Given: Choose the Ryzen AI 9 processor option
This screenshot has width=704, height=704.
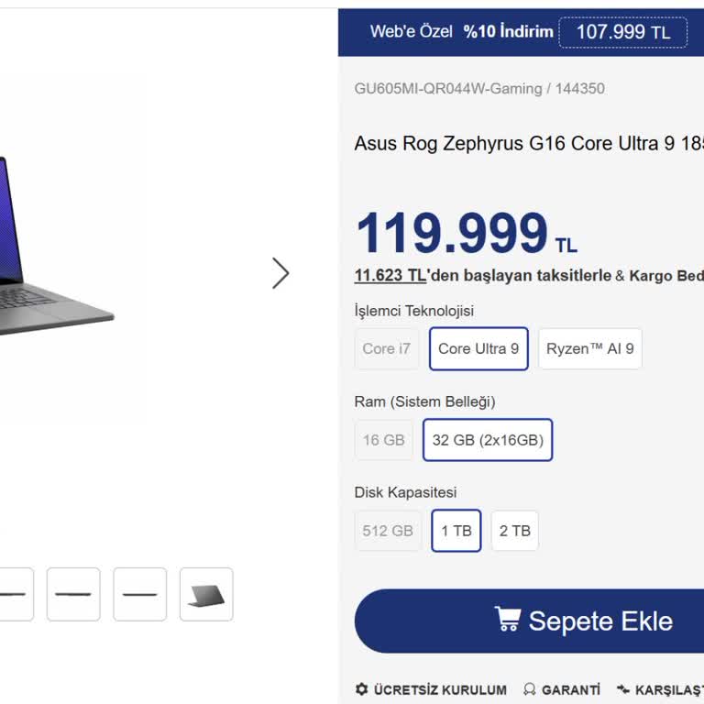Looking at the screenshot, I should coord(590,348).
